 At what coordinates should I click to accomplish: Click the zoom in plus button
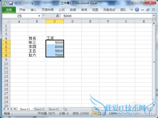pos(149,114)
